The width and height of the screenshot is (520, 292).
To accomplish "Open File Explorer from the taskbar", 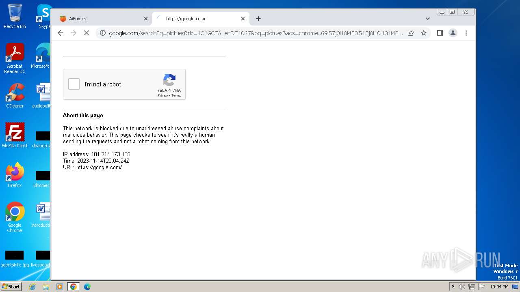I will click(46, 287).
